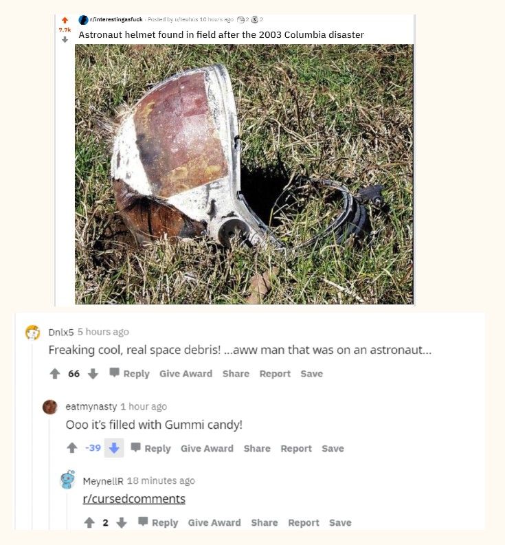Upvote eatmynasty's Gummi candy comment

point(72,448)
